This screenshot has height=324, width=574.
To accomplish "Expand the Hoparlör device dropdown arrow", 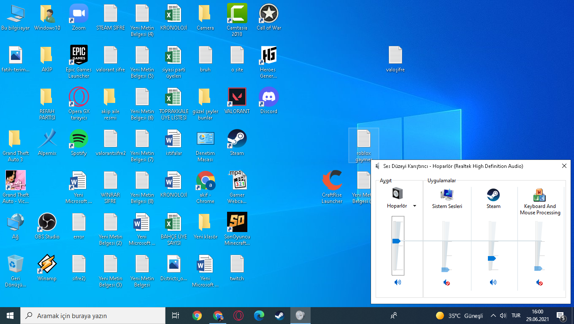I will 414,206.
